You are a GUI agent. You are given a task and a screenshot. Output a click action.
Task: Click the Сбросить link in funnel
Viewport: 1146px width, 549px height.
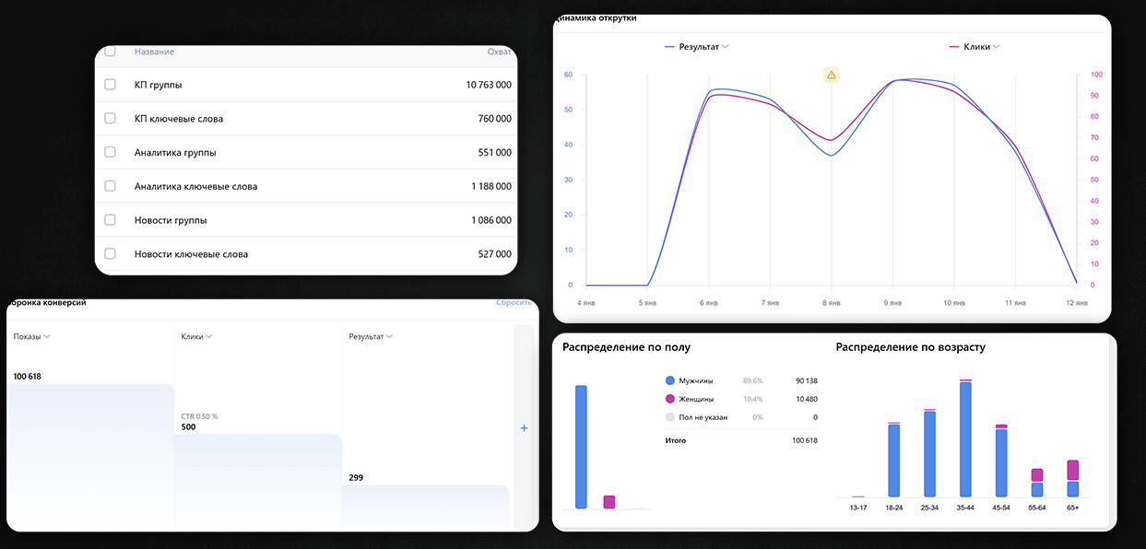point(514,303)
